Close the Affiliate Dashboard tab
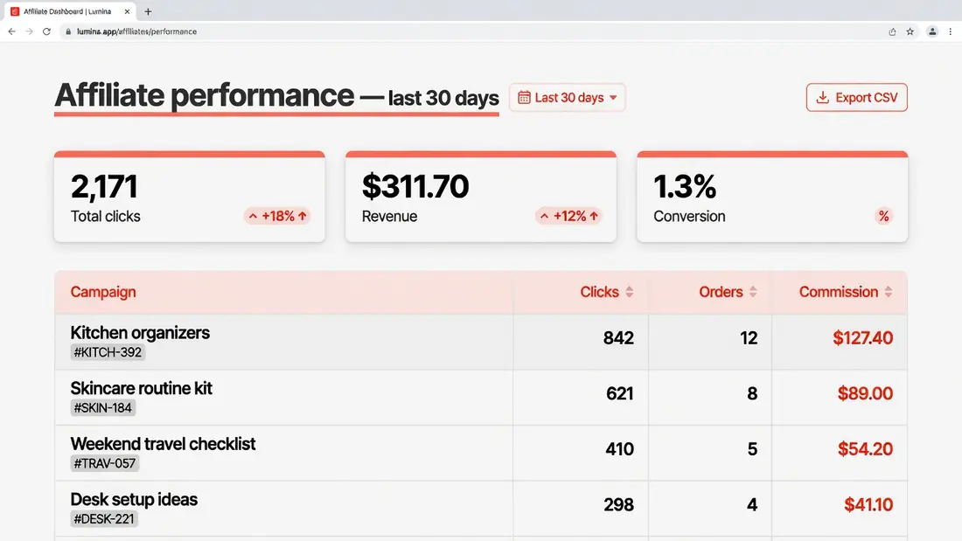This screenshot has width=962, height=541. 127,11
